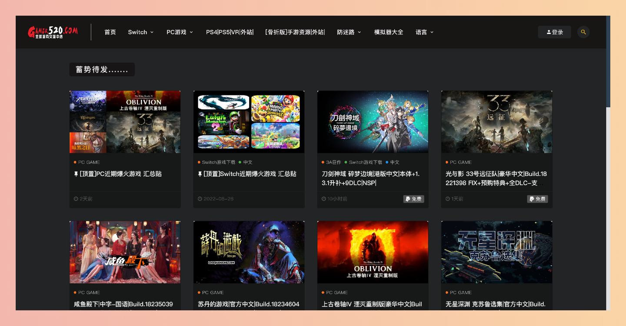Viewport: 626px width, 326px height.
Task: Click the 蓄势待发 section heading
Action: (x=102, y=69)
